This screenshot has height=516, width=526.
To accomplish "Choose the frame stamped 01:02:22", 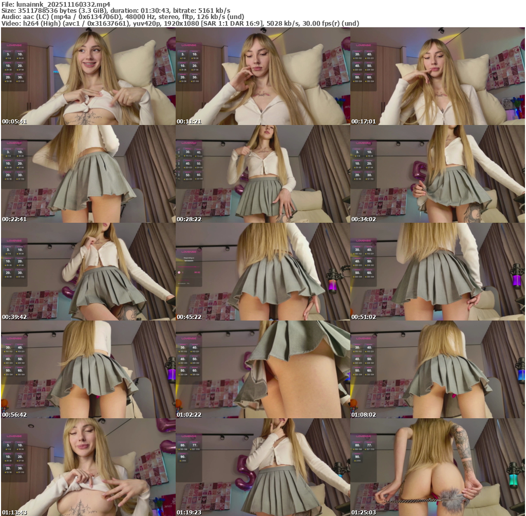I will click(263, 369).
